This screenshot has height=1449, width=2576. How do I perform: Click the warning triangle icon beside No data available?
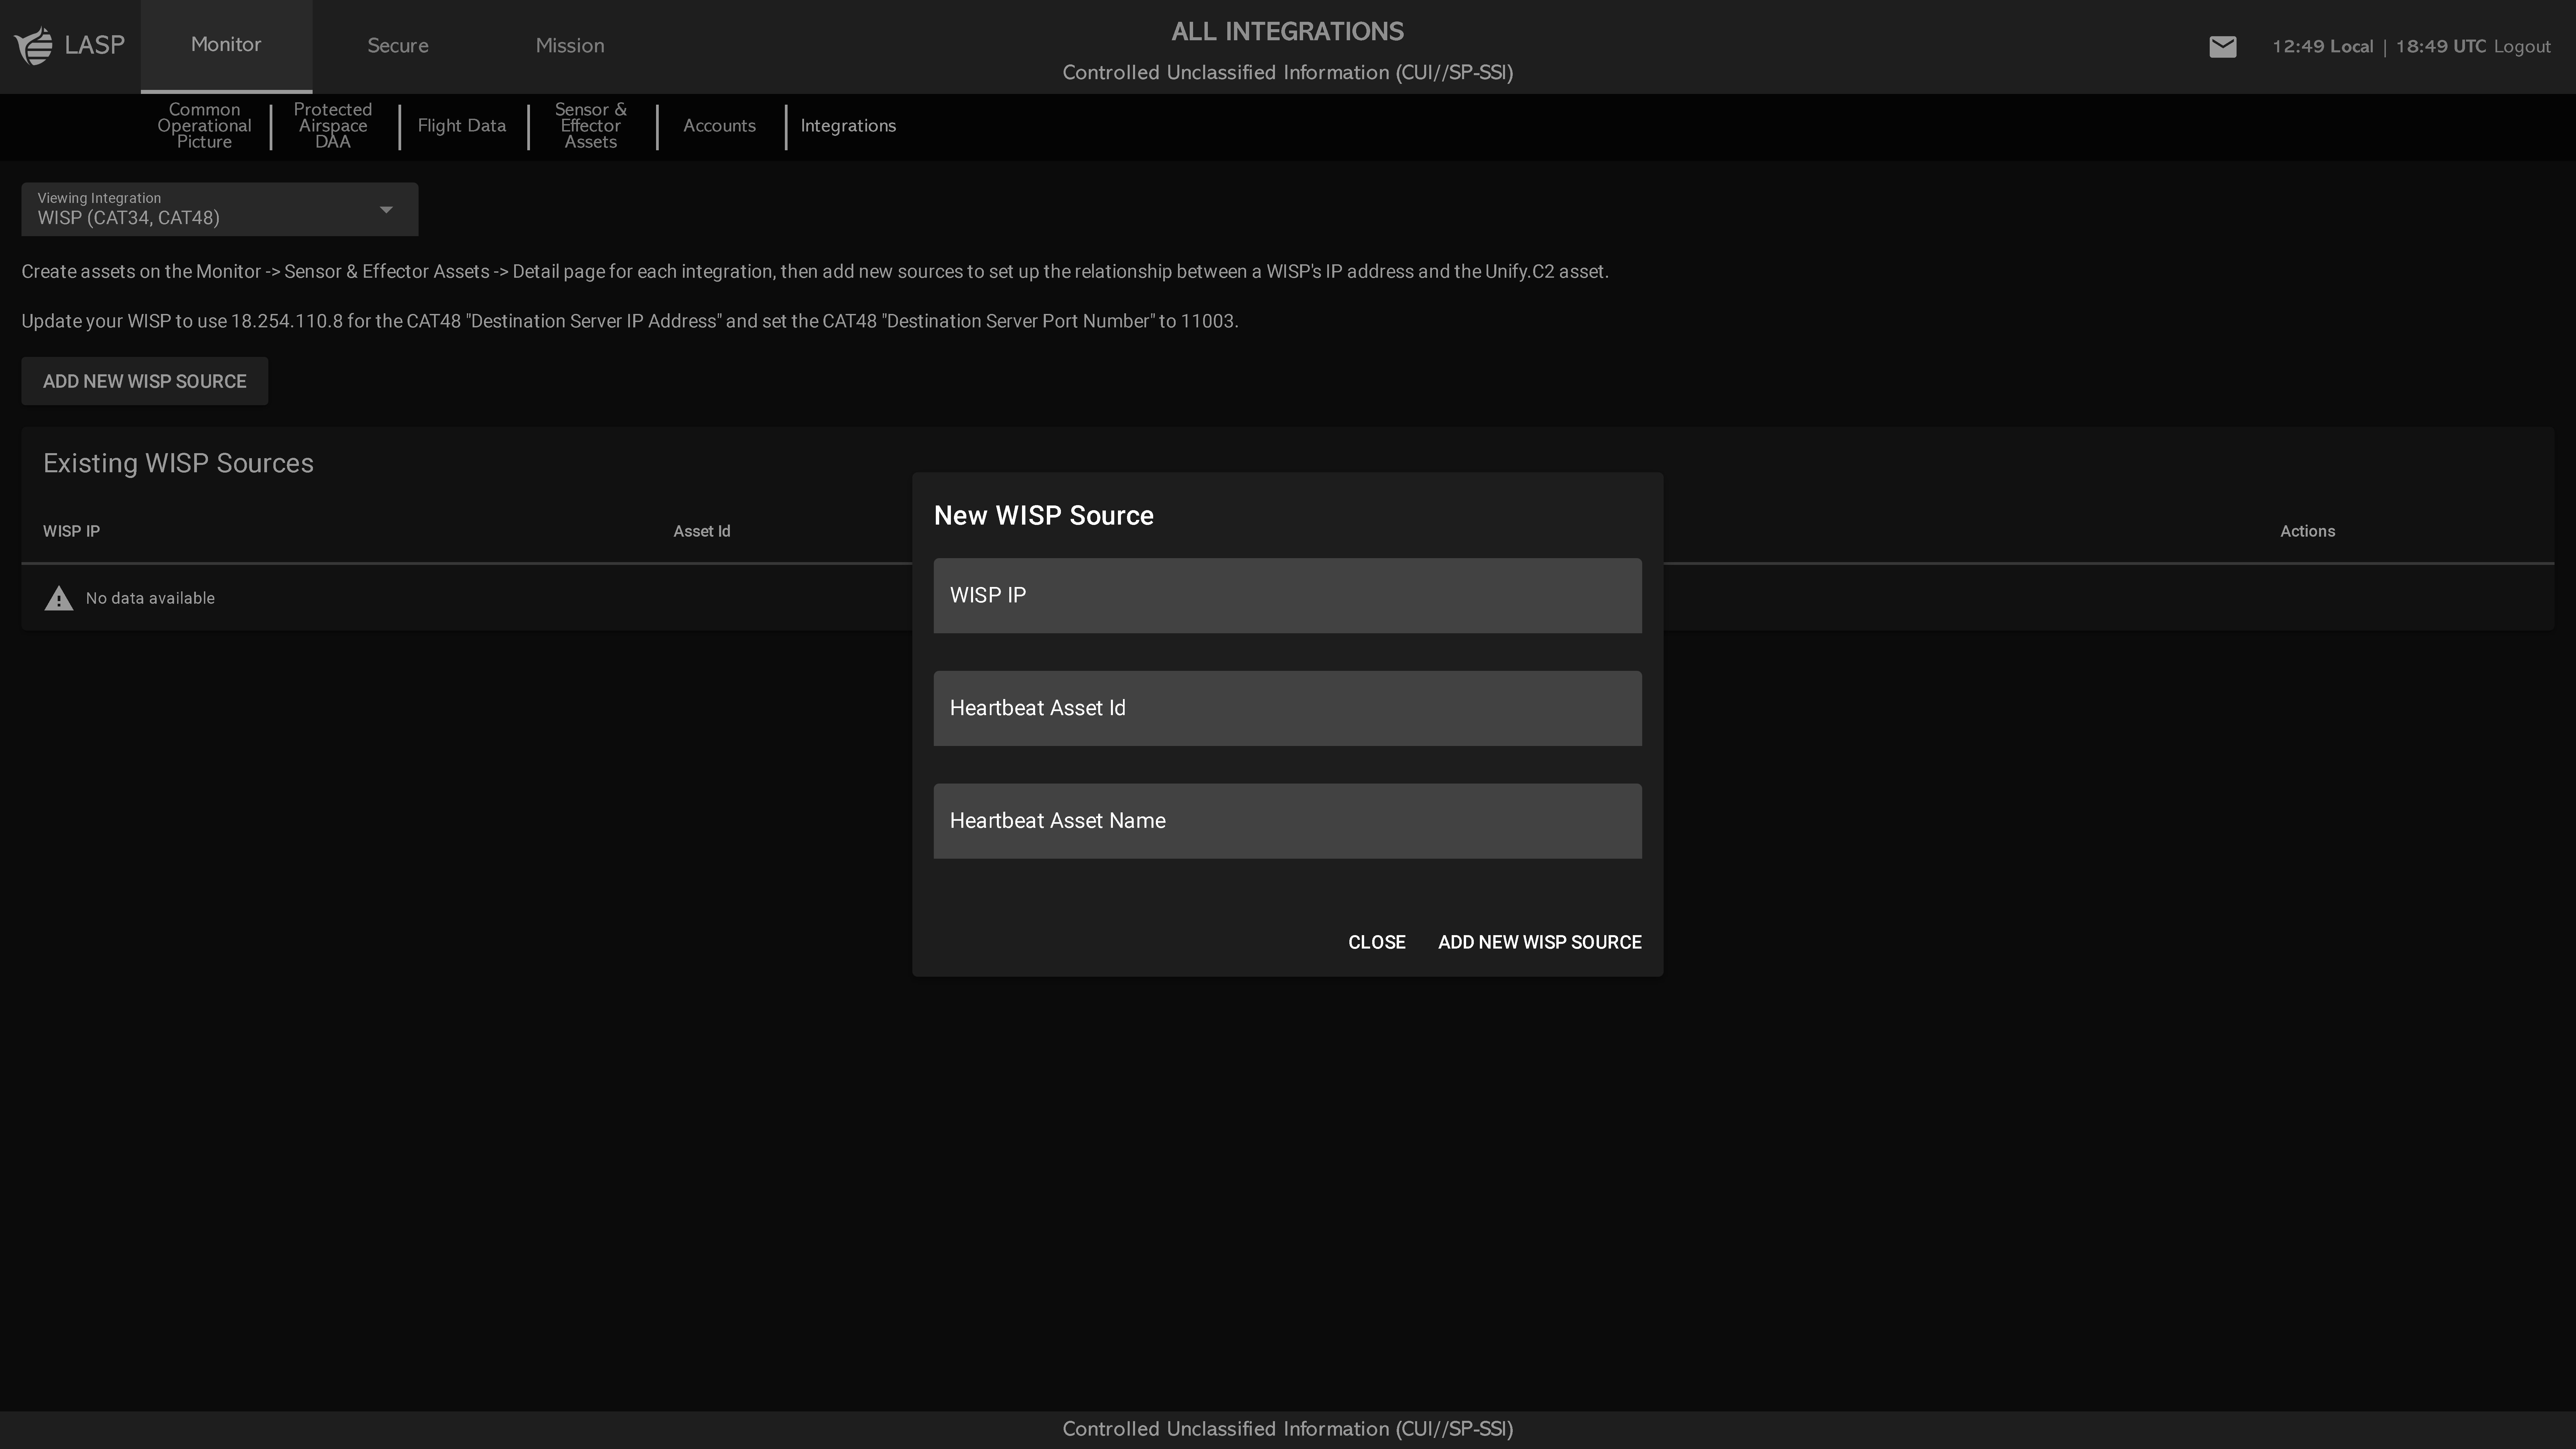59,598
